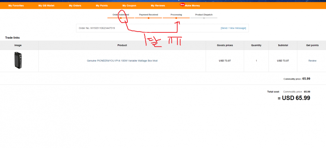
Task: Select the Payment Received step marker
Action: point(148,18)
